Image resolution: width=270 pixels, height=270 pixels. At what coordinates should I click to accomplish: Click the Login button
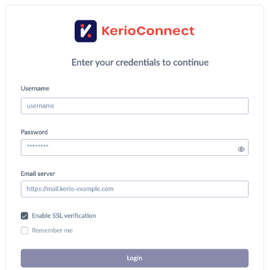pos(134,258)
